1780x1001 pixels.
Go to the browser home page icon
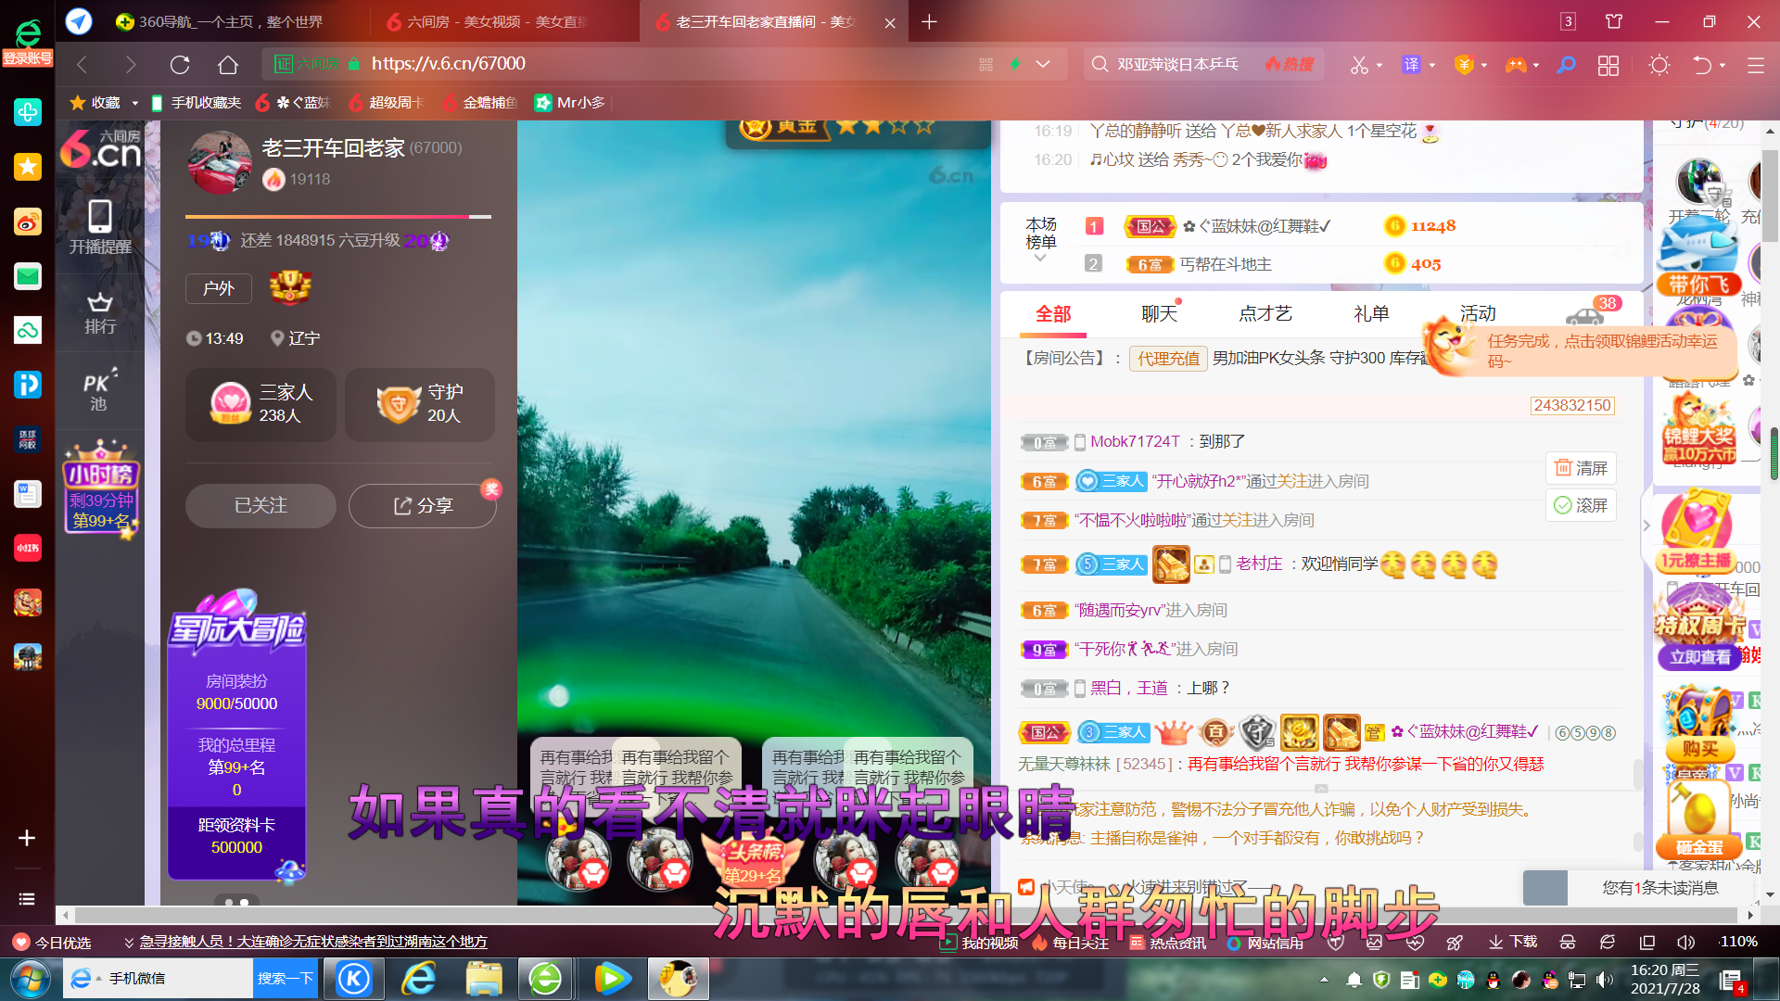point(228,65)
